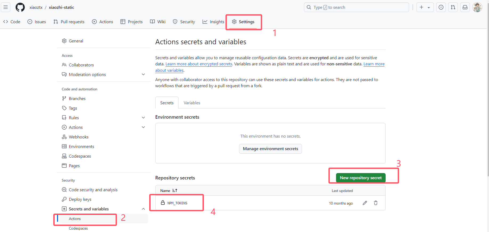The width and height of the screenshot is (489, 232).
Task: Open the hamburger navigation menu
Action: pyautogui.click(x=6, y=7)
